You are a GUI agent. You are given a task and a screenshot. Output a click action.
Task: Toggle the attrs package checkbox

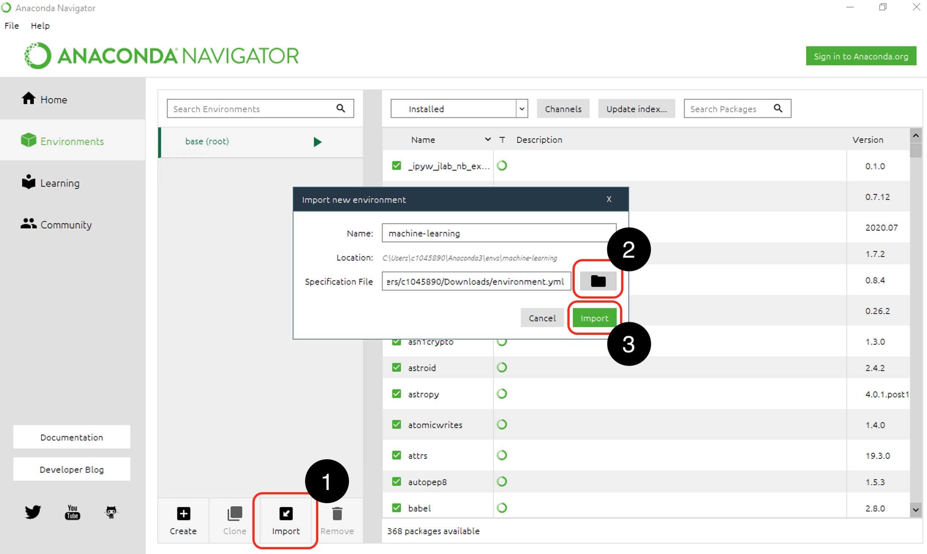click(x=396, y=455)
